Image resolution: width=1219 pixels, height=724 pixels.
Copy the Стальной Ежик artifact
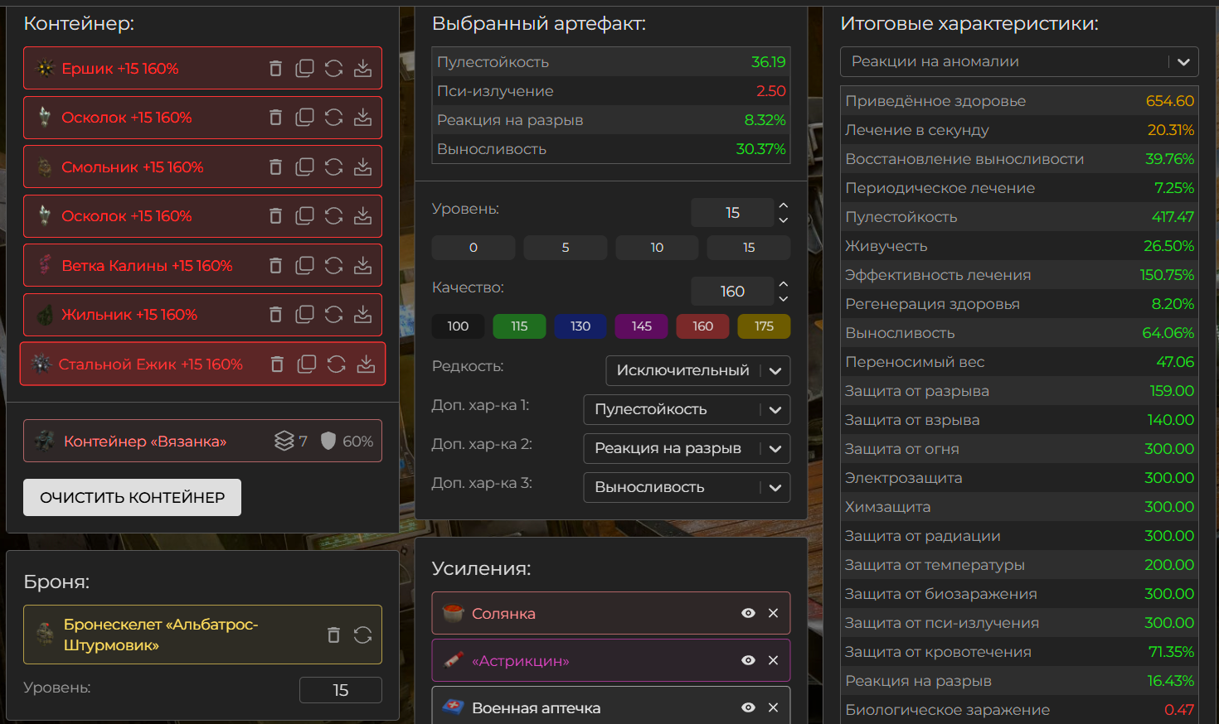(x=307, y=364)
